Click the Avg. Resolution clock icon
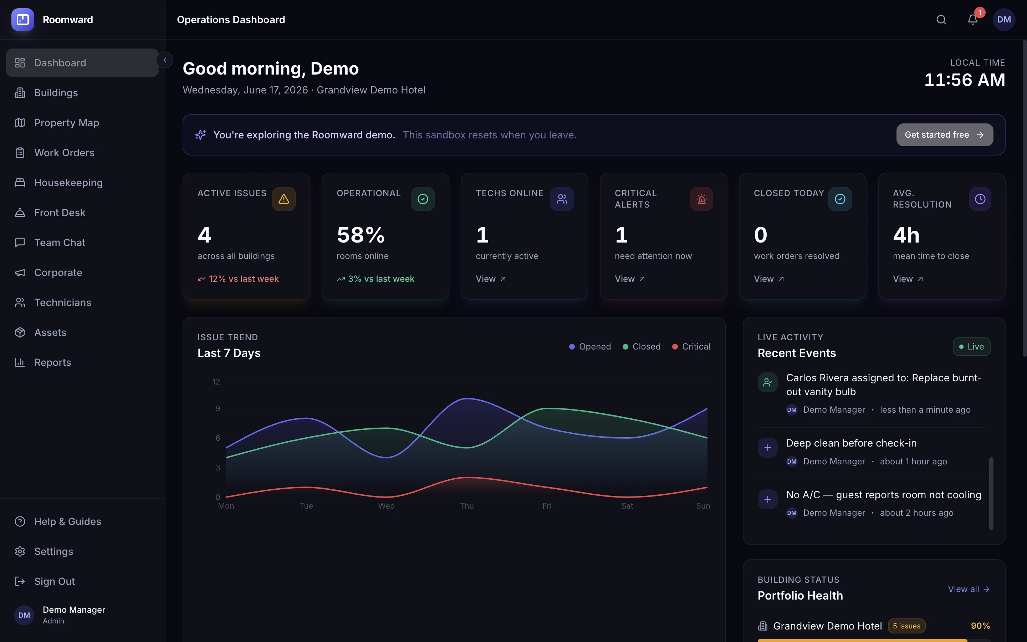This screenshot has height=642, width=1027. coord(980,199)
